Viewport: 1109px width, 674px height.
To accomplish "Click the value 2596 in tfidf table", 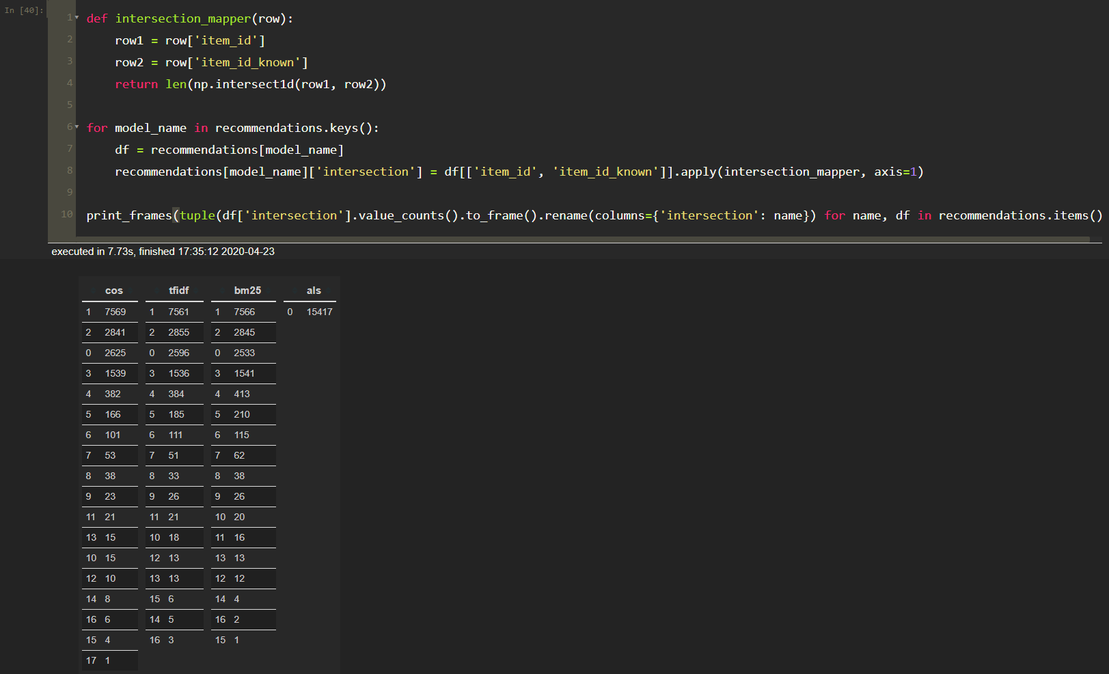I will (x=179, y=353).
